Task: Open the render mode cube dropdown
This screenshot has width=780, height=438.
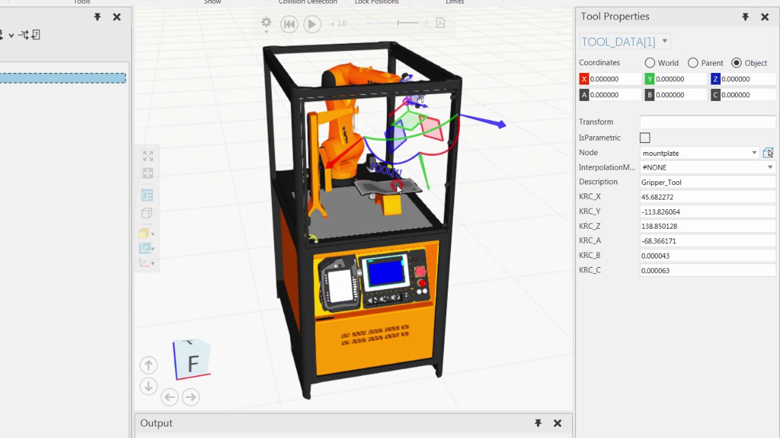Action: pyautogui.click(x=146, y=234)
